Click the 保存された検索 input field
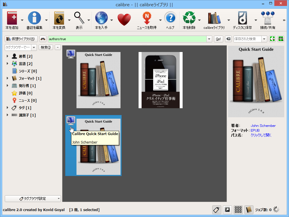The height and width of the screenshot is (217, 289). (x=247, y=39)
